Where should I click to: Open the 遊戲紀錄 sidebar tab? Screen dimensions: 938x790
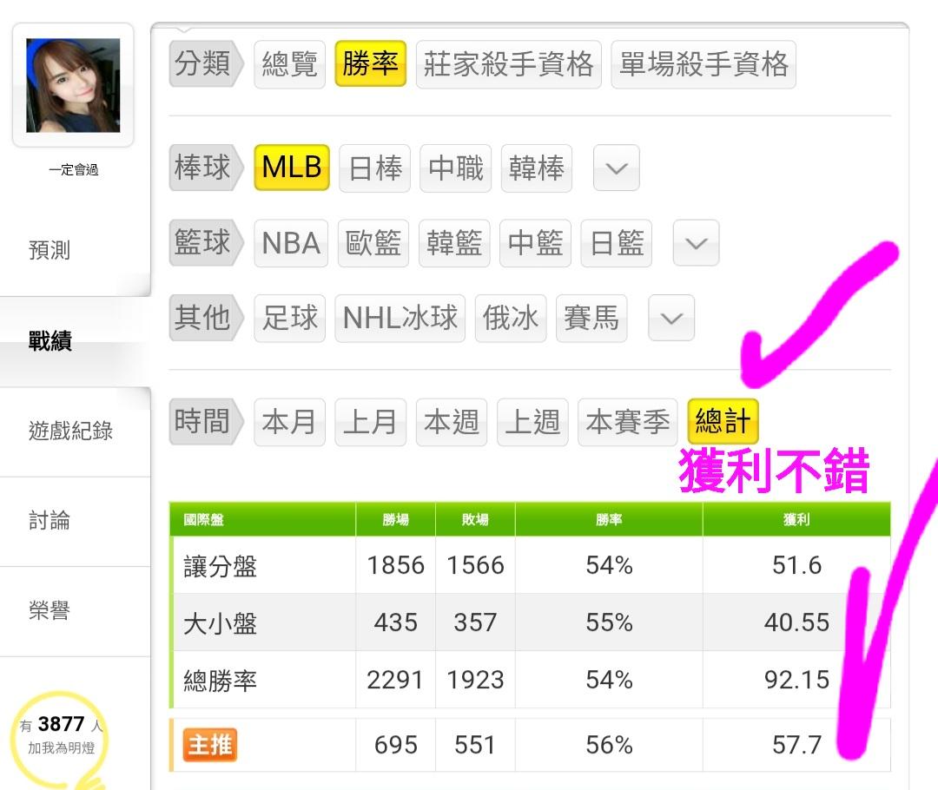70,431
